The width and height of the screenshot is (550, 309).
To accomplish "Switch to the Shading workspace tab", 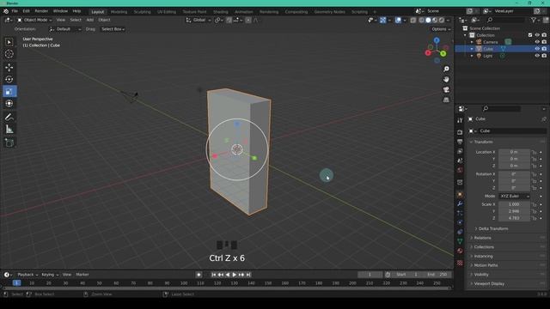I will coord(221,11).
